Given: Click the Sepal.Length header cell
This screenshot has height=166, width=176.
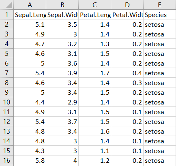Looking at the screenshot, I should (x=30, y=15).
